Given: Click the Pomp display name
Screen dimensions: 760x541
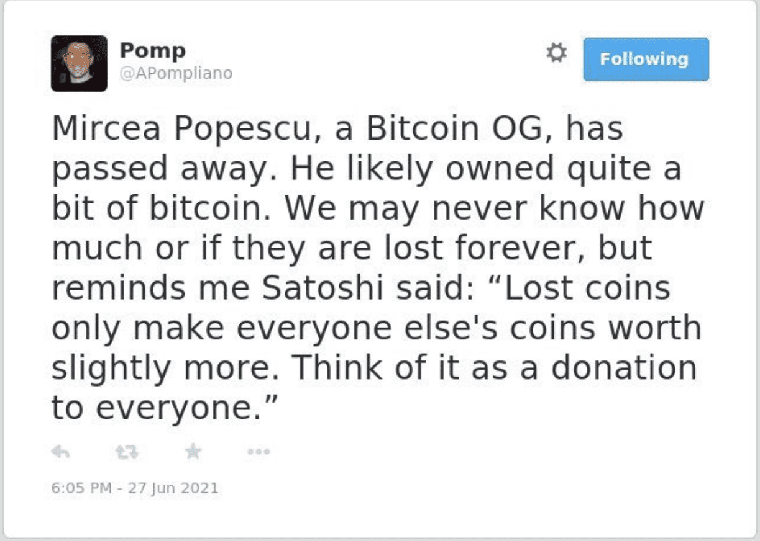Looking at the screenshot, I should [153, 50].
